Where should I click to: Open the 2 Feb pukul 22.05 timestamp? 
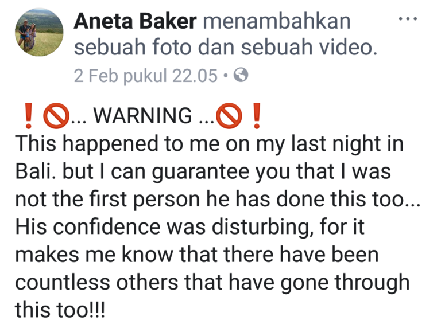click(145, 76)
